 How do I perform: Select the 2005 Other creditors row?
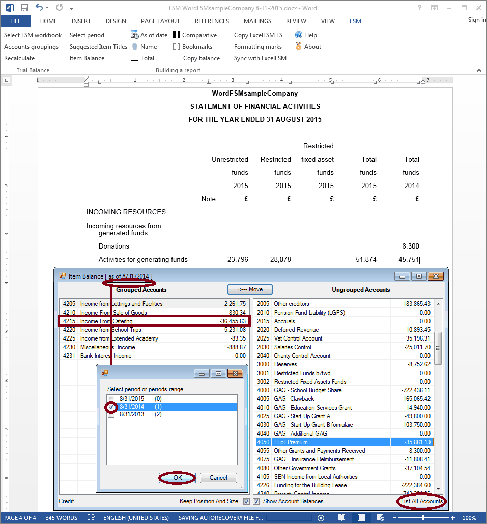(345, 304)
